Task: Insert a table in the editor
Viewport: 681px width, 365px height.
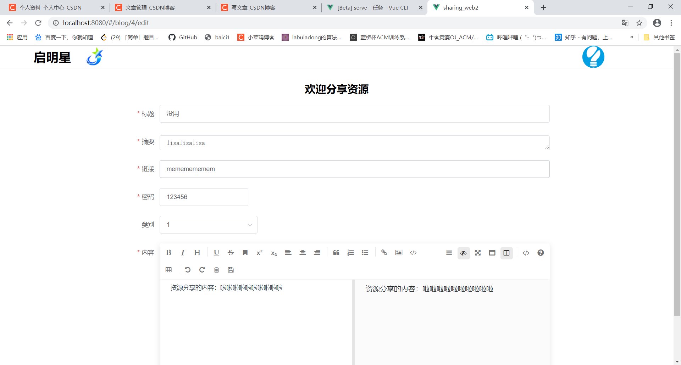Action: [x=168, y=270]
